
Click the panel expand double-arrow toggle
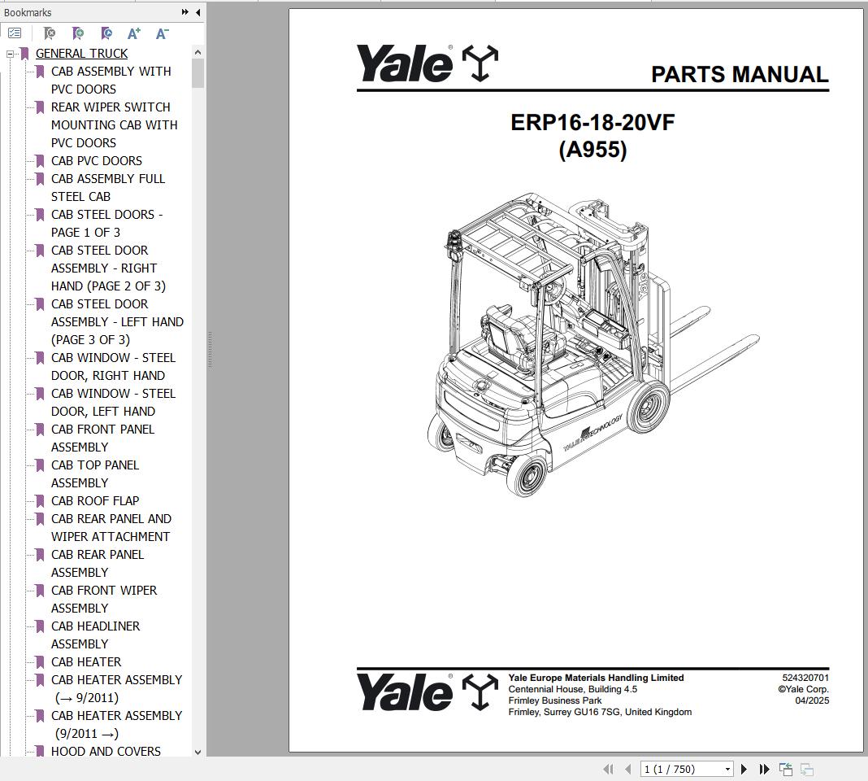click(x=185, y=12)
